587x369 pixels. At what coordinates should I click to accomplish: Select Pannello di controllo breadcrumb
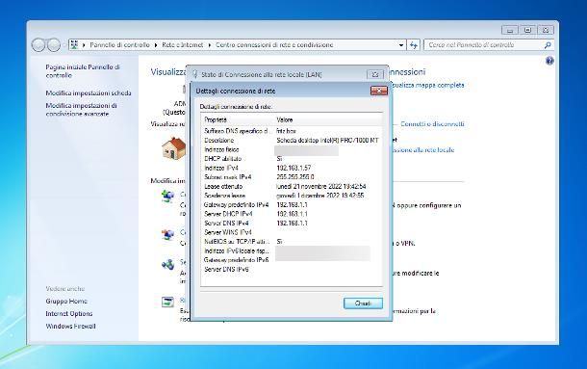tap(119, 45)
